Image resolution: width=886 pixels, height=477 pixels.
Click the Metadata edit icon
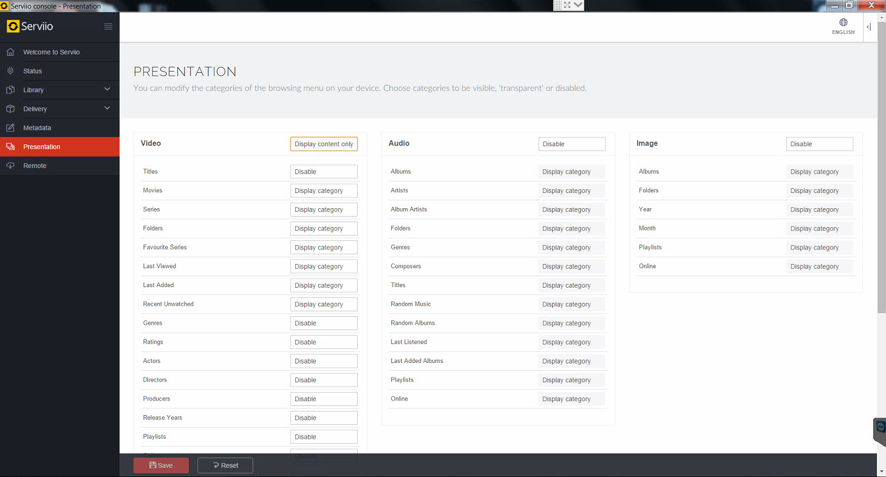[10, 128]
